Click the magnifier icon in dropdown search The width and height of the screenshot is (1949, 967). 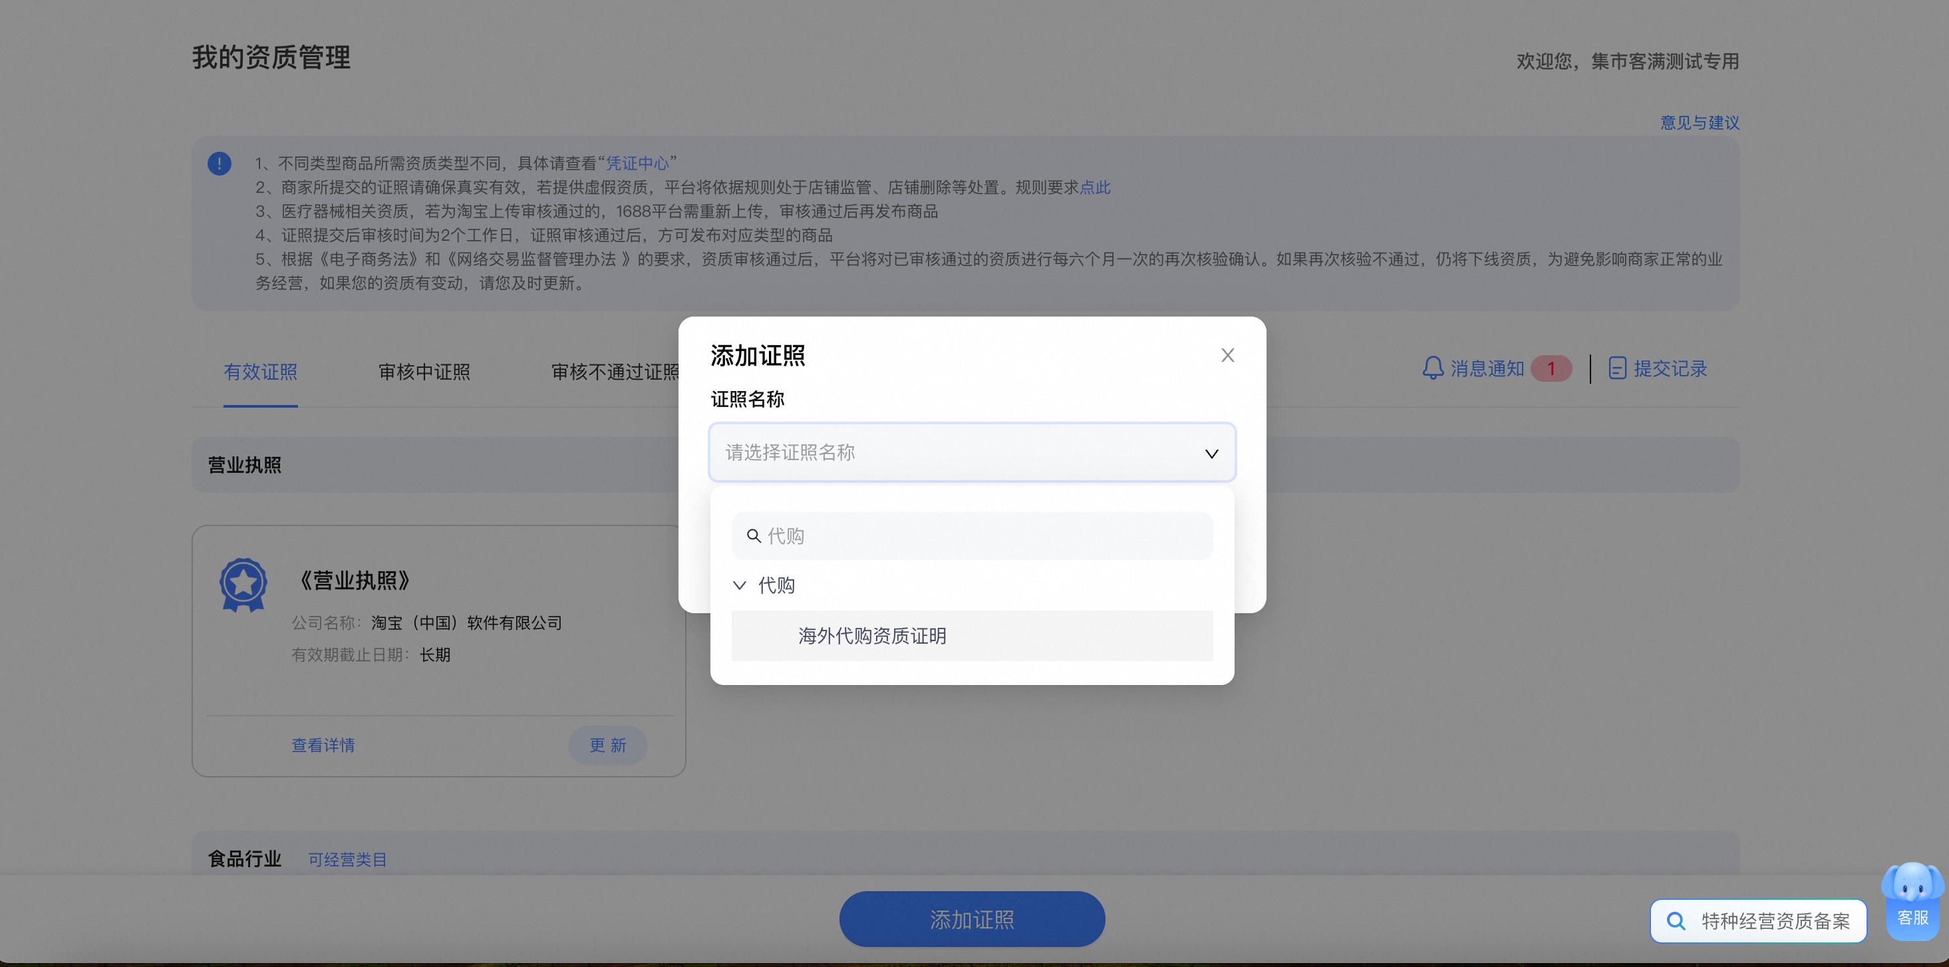click(754, 536)
